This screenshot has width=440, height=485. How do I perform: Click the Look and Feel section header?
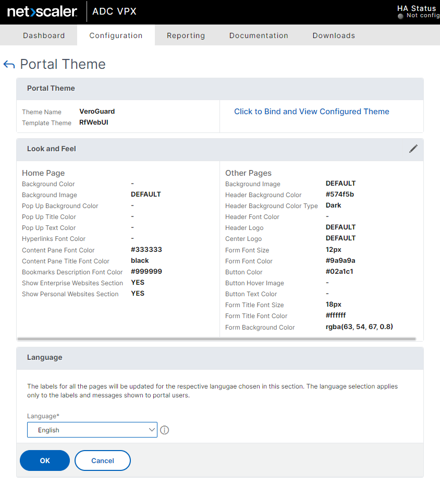click(x=52, y=149)
